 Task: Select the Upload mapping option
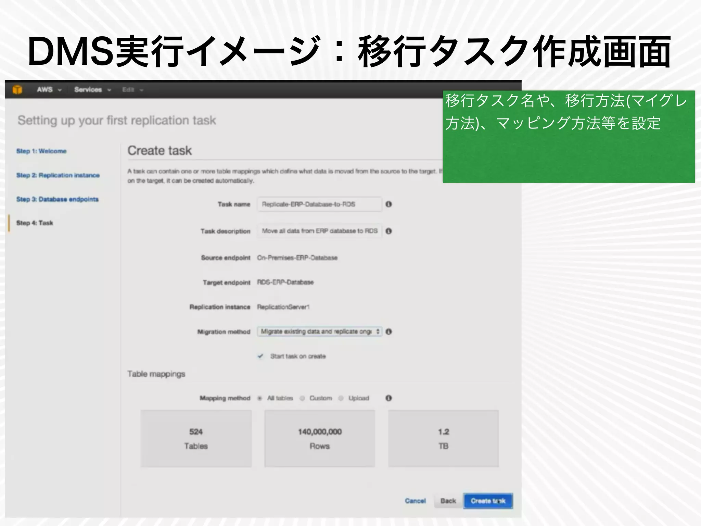[x=341, y=398]
